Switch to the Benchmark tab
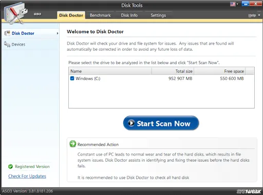 100,15
